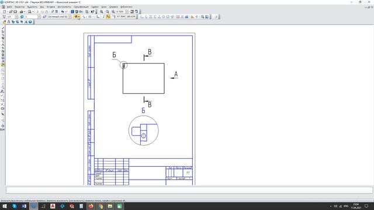Save the current drawing
This screenshot has width=374, height=210.
15,12
